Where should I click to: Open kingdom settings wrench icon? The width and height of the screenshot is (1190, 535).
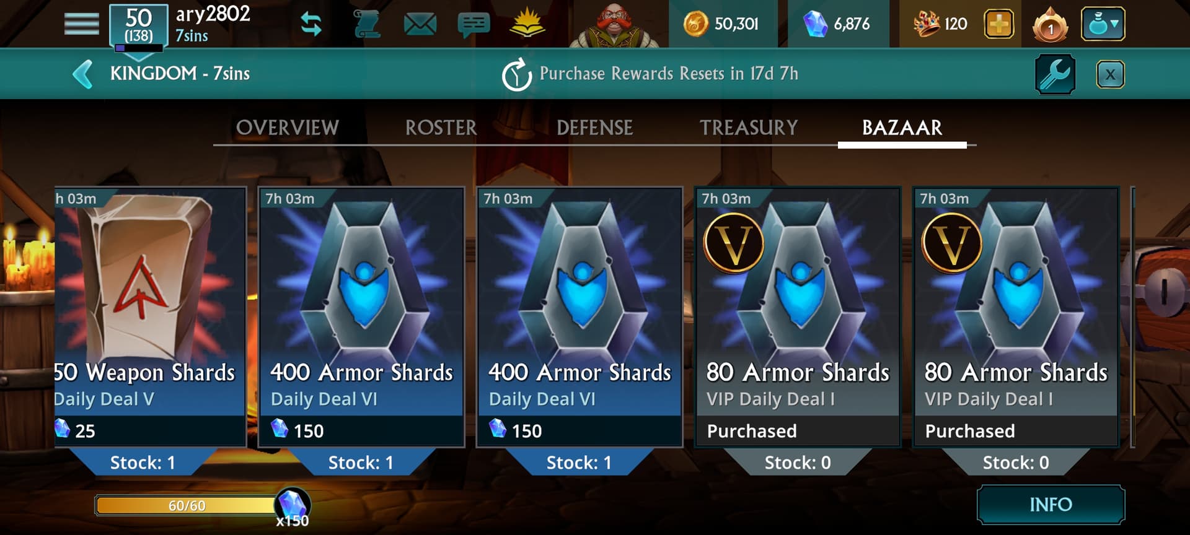pos(1055,74)
